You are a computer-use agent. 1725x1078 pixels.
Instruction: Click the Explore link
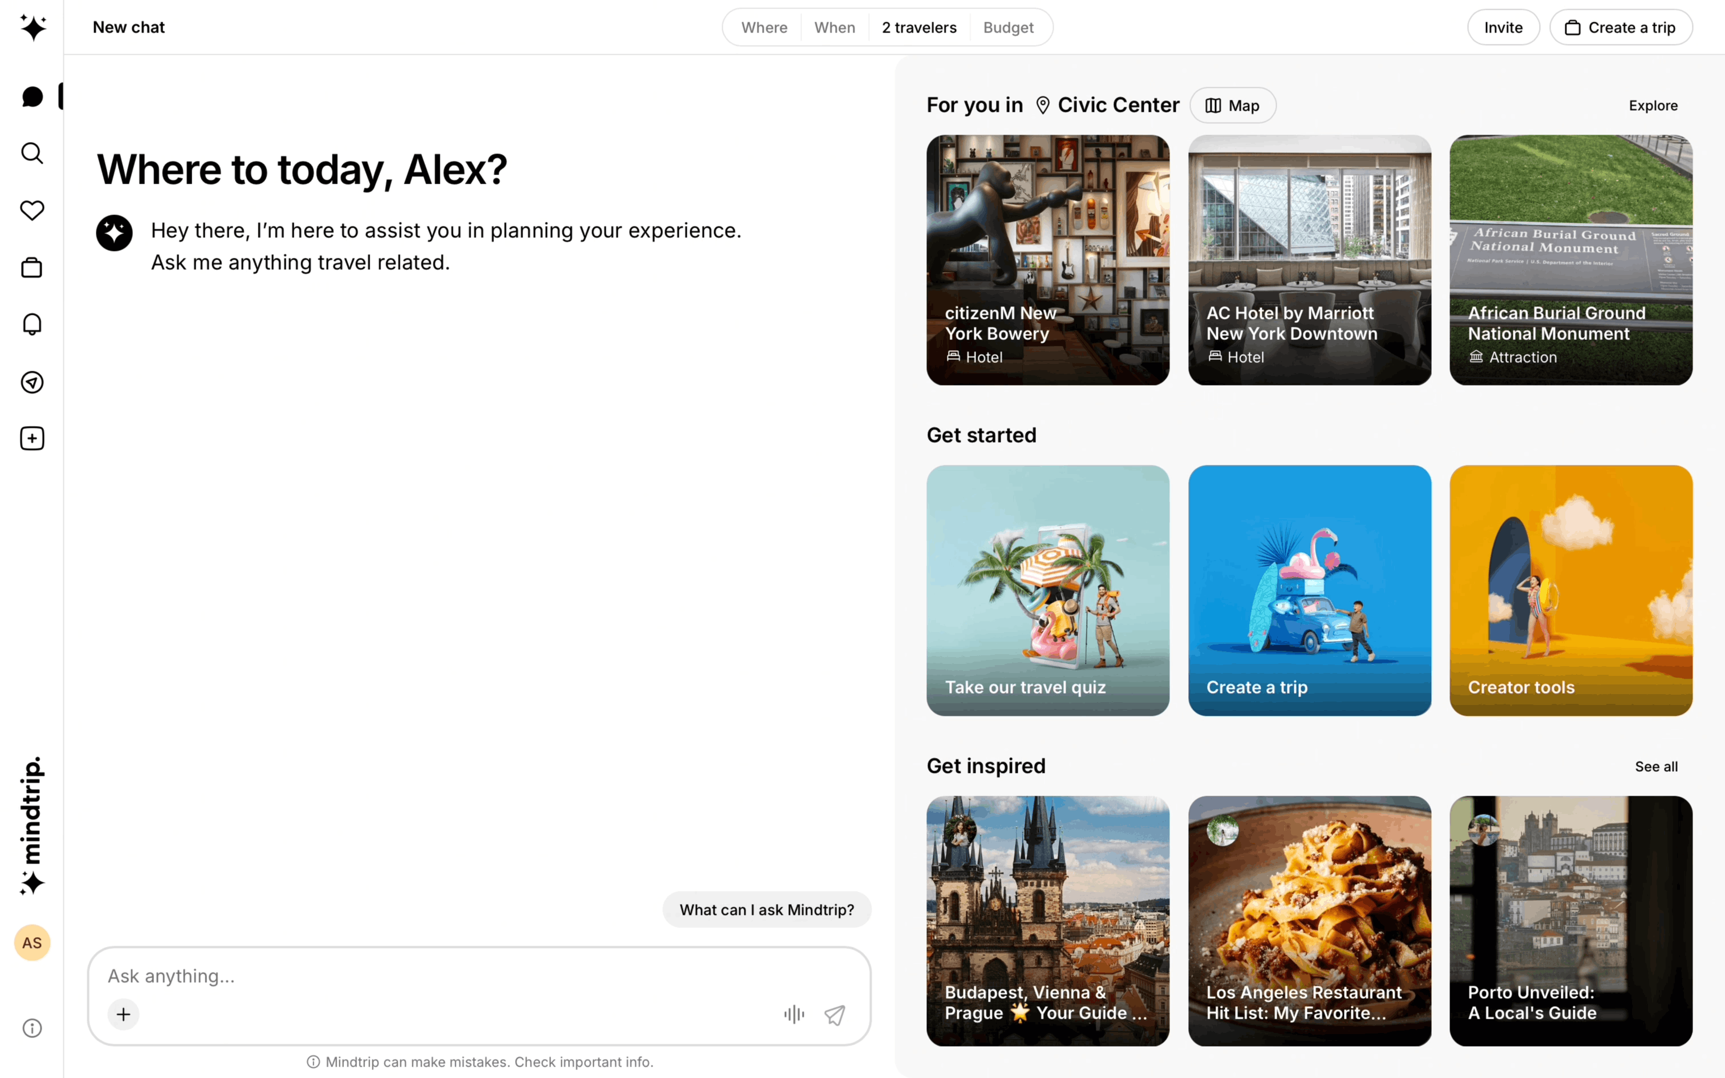[1653, 106]
